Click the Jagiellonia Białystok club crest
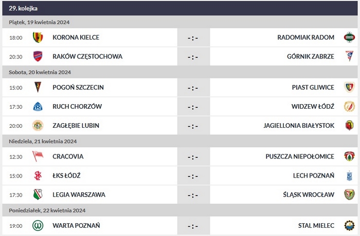 tap(349, 126)
